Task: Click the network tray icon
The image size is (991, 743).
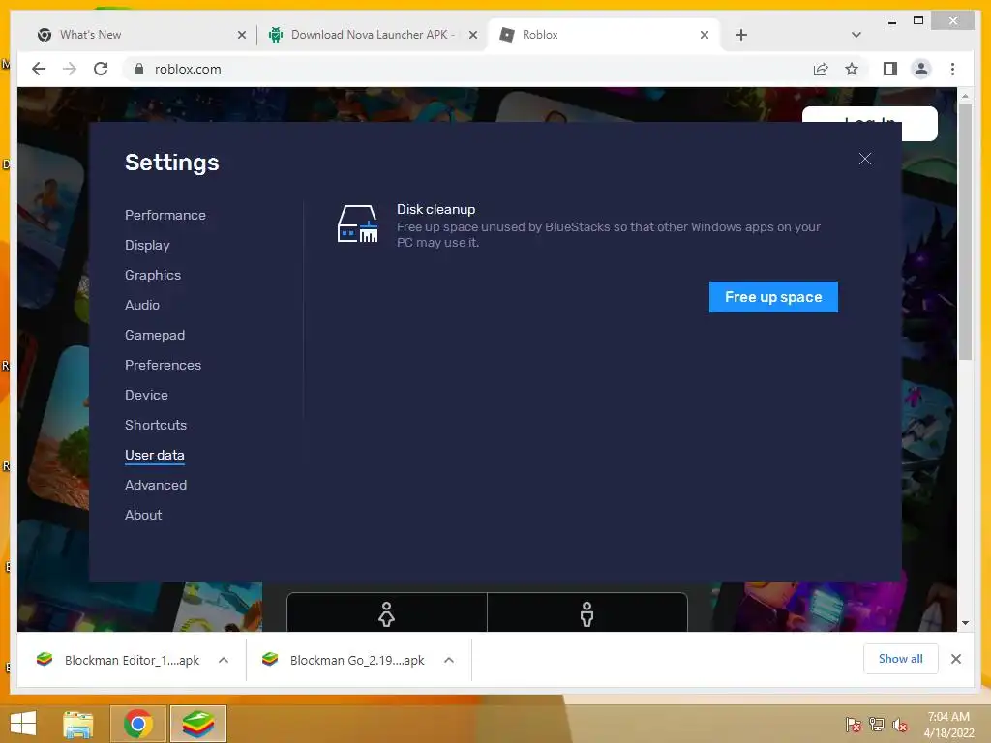Action: click(877, 725)
